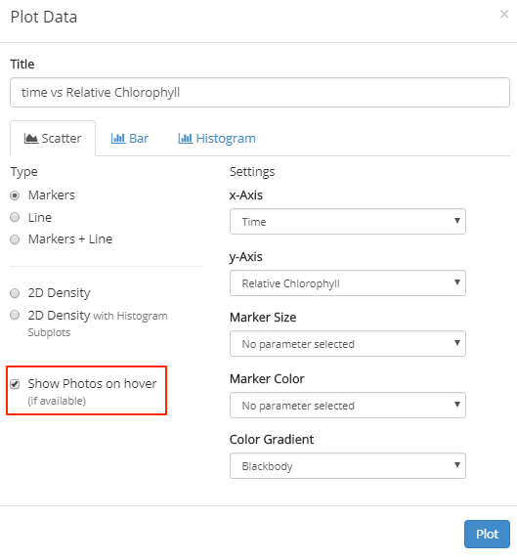Image resolution: width=517 pixels, height=560 pixels.
Task: Select the Markers radio button
Action: (x=15, y=195)
